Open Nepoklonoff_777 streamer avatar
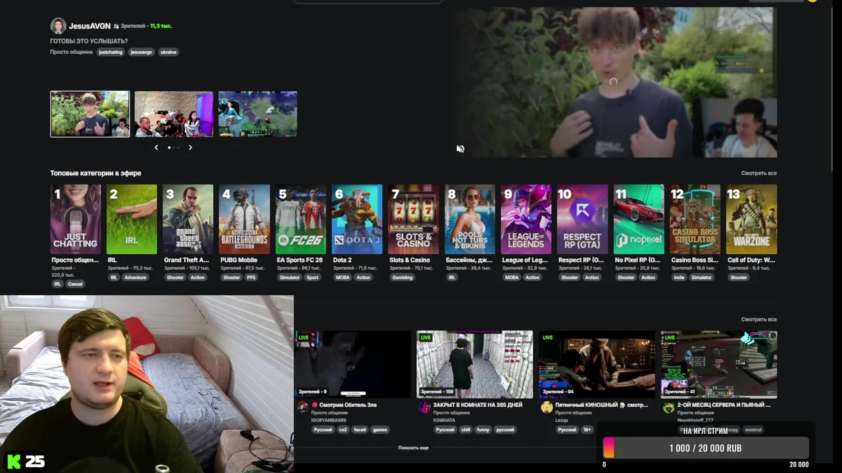 669,407
